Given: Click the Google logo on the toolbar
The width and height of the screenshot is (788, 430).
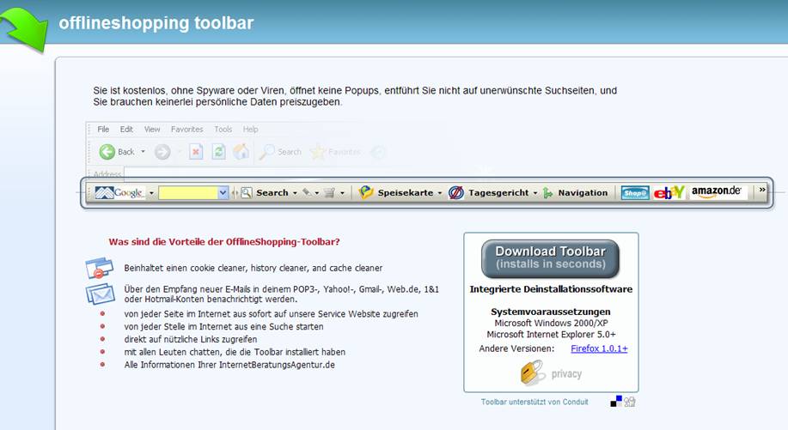Looking at the screenshot, I should [x=119, y=192].
